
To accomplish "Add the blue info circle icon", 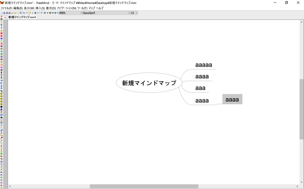I will pyautogui.click(x=2, y=39).
